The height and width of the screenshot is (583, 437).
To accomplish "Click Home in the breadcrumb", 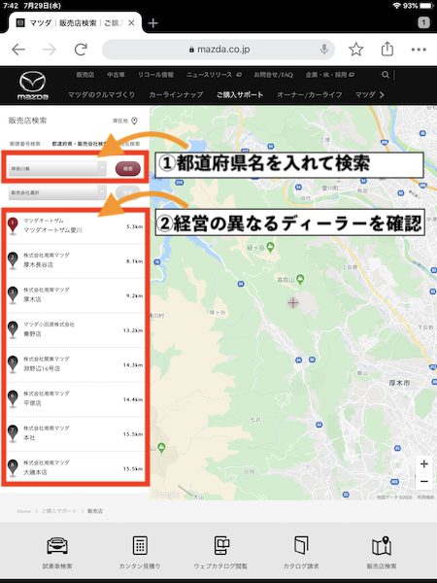I will 23,511.
